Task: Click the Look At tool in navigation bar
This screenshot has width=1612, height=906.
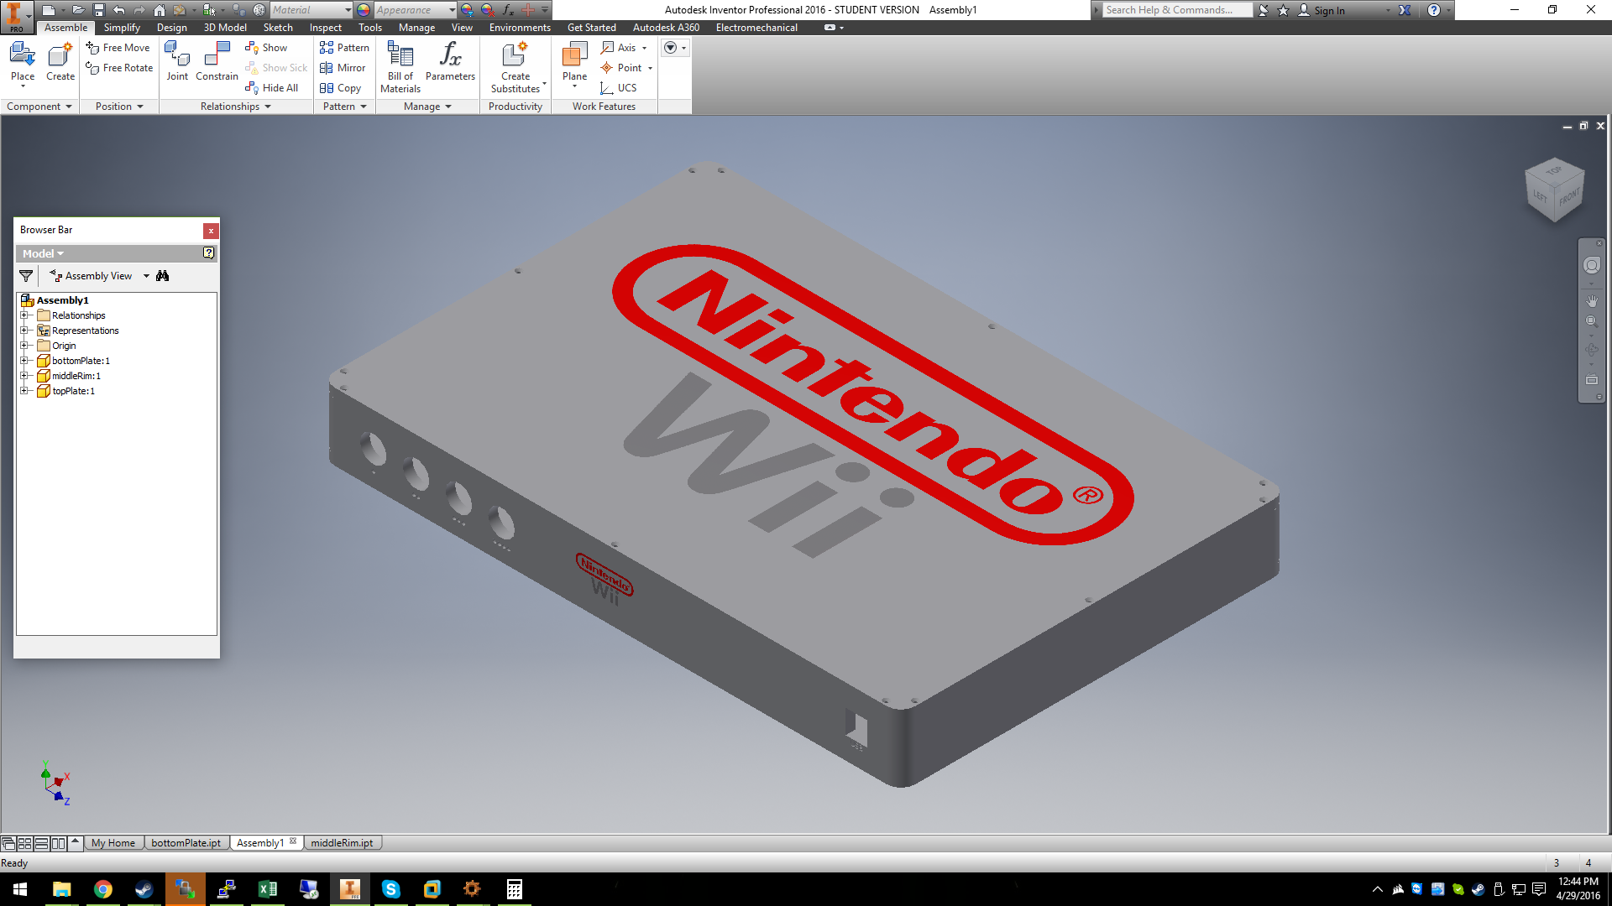Action: pos(1591,379)
